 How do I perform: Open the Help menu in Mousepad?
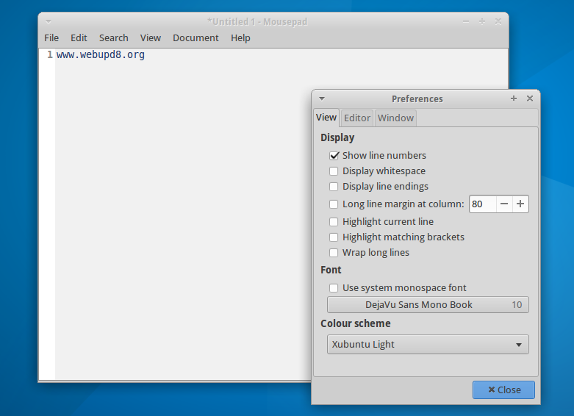pos(240,37)
